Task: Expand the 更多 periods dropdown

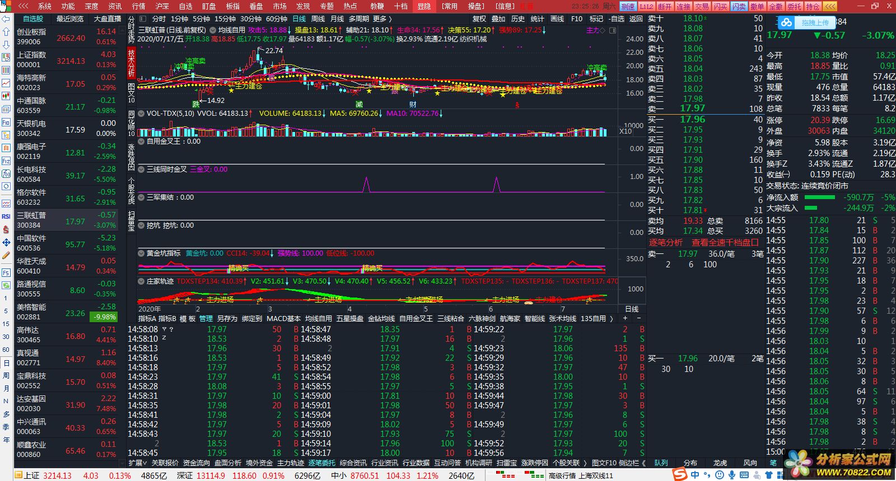Action: click(x=381, y=18)
